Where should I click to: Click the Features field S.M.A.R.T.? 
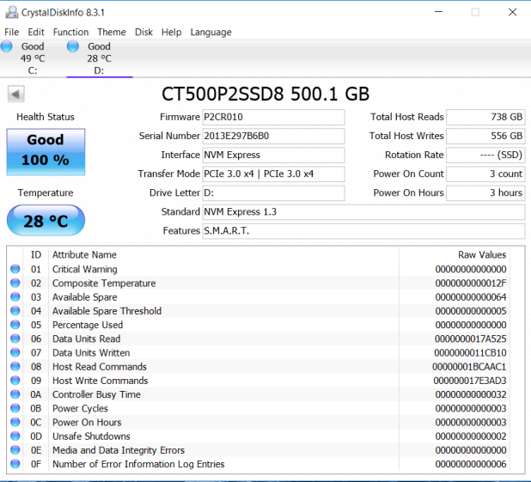(363, 230)
